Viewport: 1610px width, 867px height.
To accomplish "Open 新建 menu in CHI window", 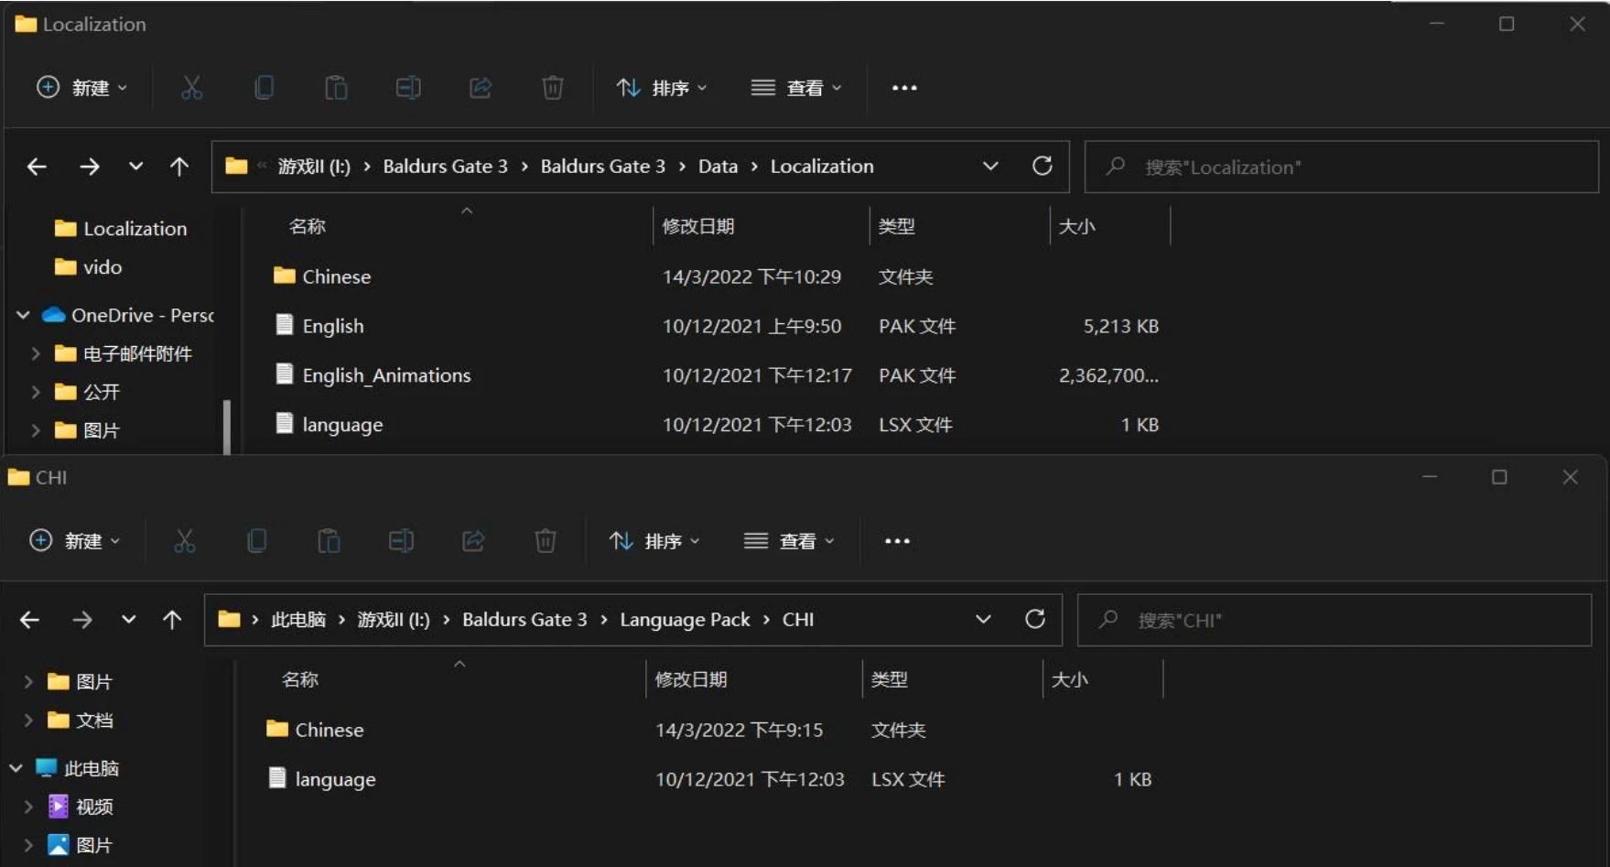I will coord(74,541).
